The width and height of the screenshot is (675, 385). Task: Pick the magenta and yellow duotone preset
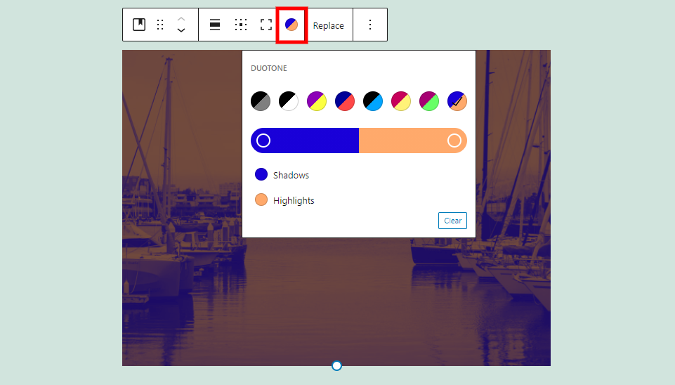click(401, 101)
